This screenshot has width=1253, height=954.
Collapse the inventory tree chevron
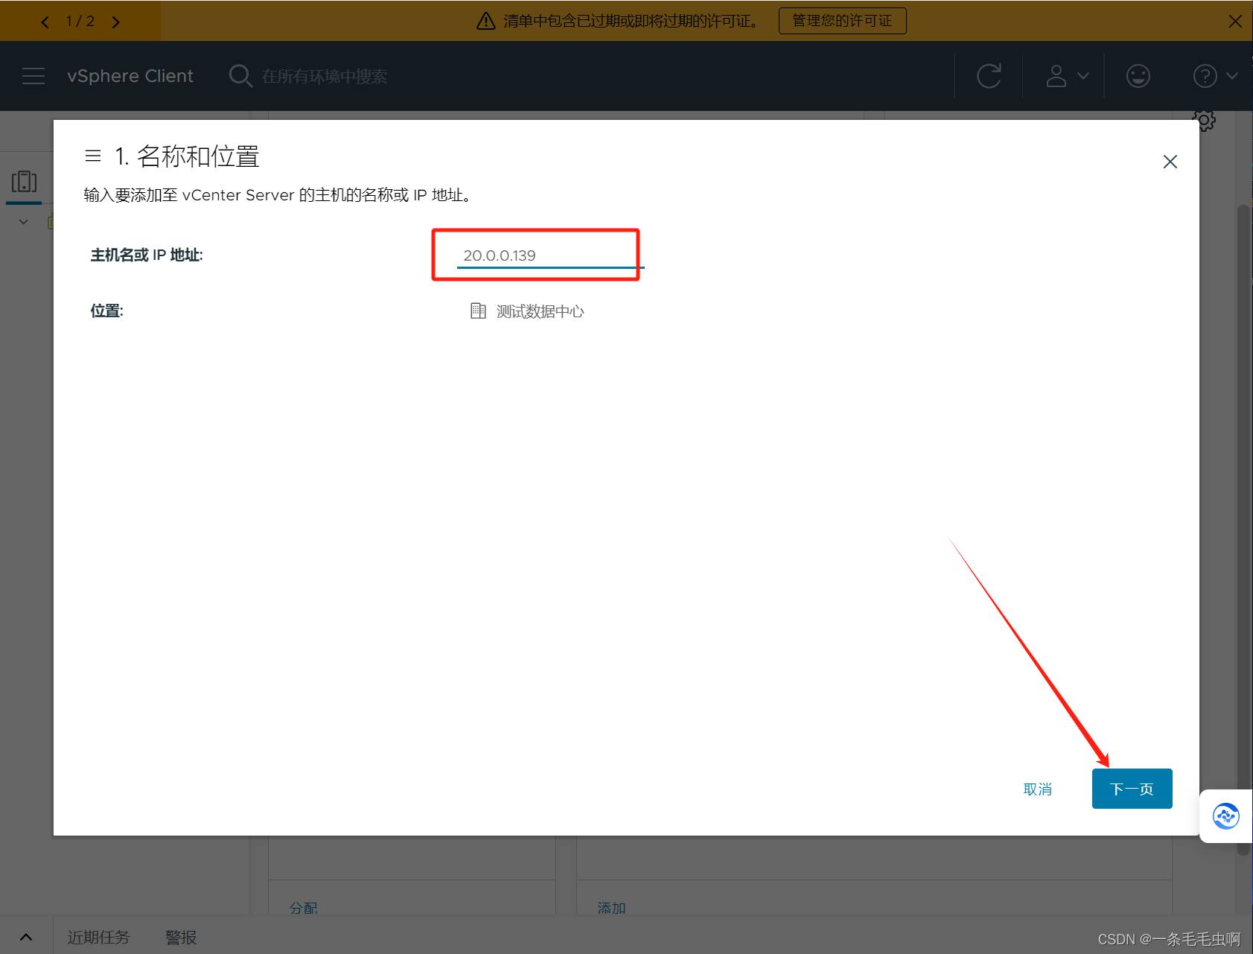coord(24,222)
